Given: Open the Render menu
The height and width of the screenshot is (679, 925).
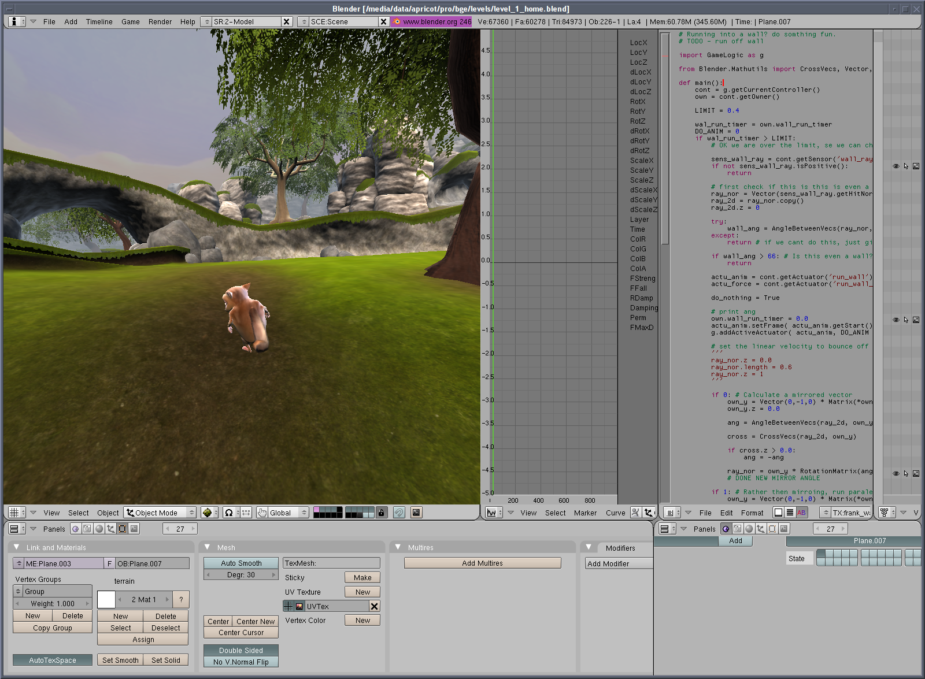Looking at the screenshot, I should 160,21.
